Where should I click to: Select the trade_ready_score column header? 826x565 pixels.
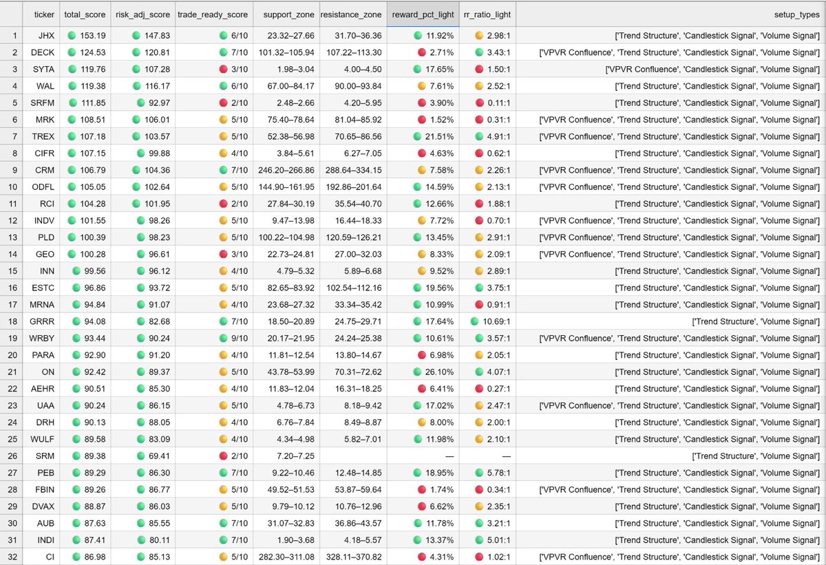tap(213, 14)
